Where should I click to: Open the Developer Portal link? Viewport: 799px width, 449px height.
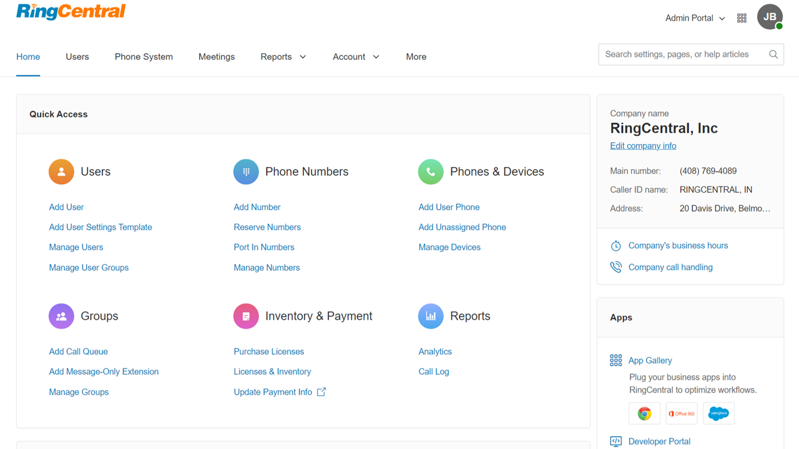click(x=659, y=442)
